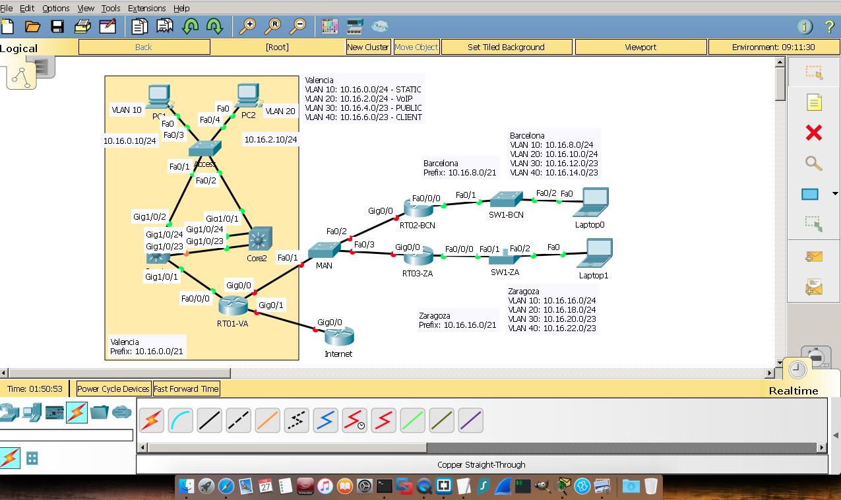Click the Viewport button

coord(640,47)
